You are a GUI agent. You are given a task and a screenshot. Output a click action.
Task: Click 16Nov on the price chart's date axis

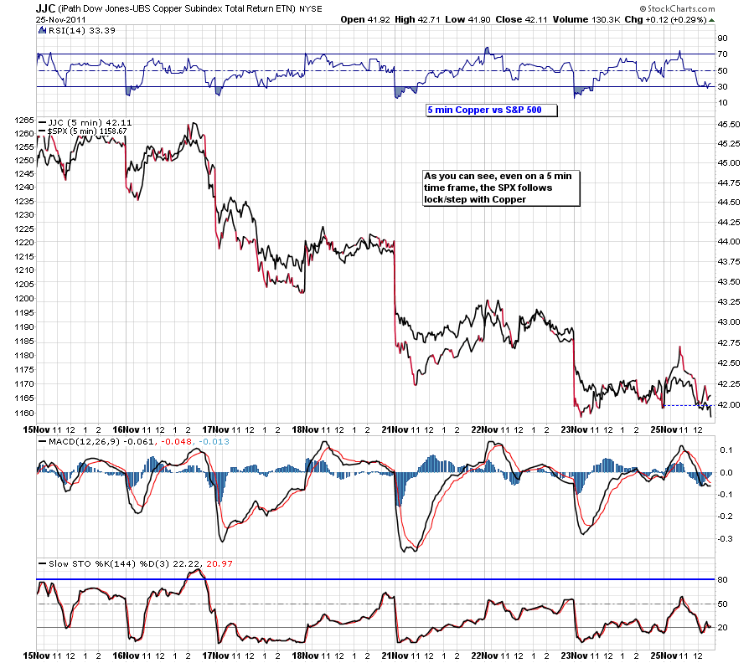(126, 430)
